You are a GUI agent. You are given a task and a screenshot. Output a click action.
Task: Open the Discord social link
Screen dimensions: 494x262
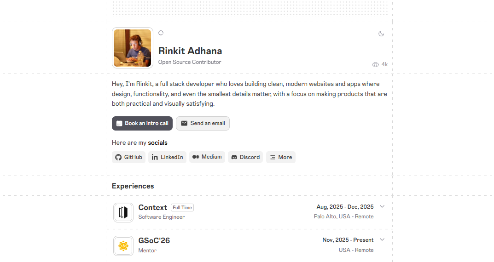point(245,157)
